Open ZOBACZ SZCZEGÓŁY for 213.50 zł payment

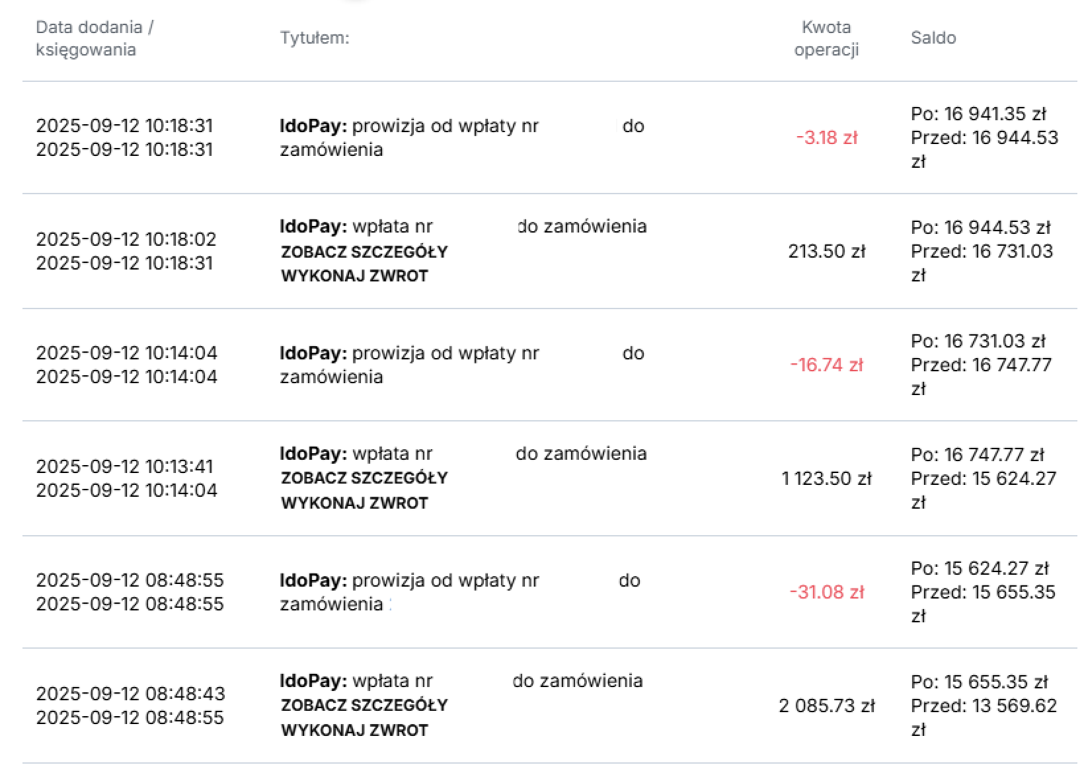364,252
